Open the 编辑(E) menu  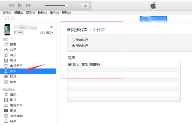[x=19, y=13]
